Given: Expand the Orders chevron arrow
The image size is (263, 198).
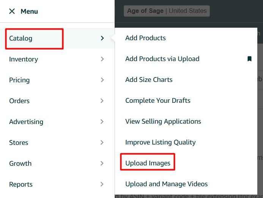Looking at the screenshot, I should coord(102,101).
